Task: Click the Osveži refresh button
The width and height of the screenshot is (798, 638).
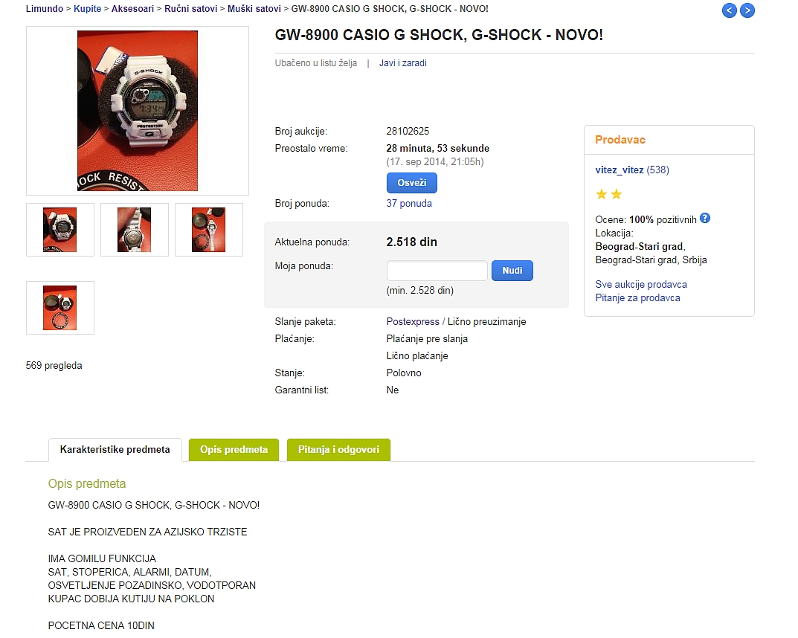Action: [x=412, y=183]
